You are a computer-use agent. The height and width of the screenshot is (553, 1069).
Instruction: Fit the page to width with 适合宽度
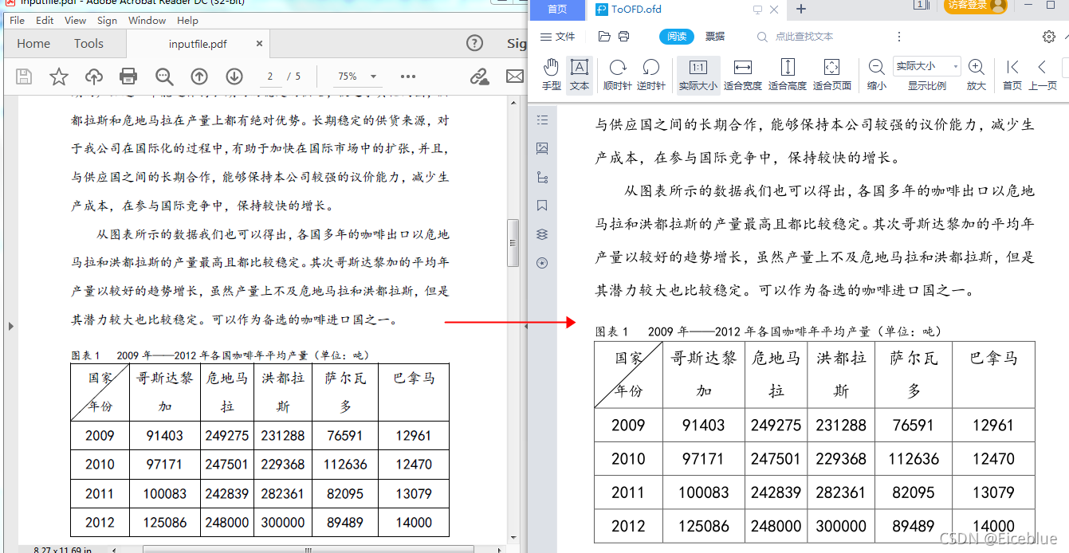743,74
